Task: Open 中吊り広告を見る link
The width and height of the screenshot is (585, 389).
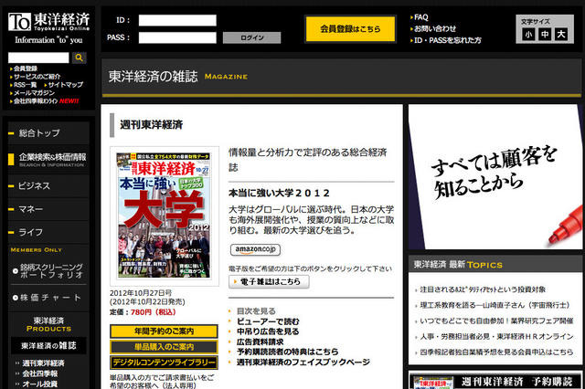Action: pyautogui.click(x=268, y=331)
